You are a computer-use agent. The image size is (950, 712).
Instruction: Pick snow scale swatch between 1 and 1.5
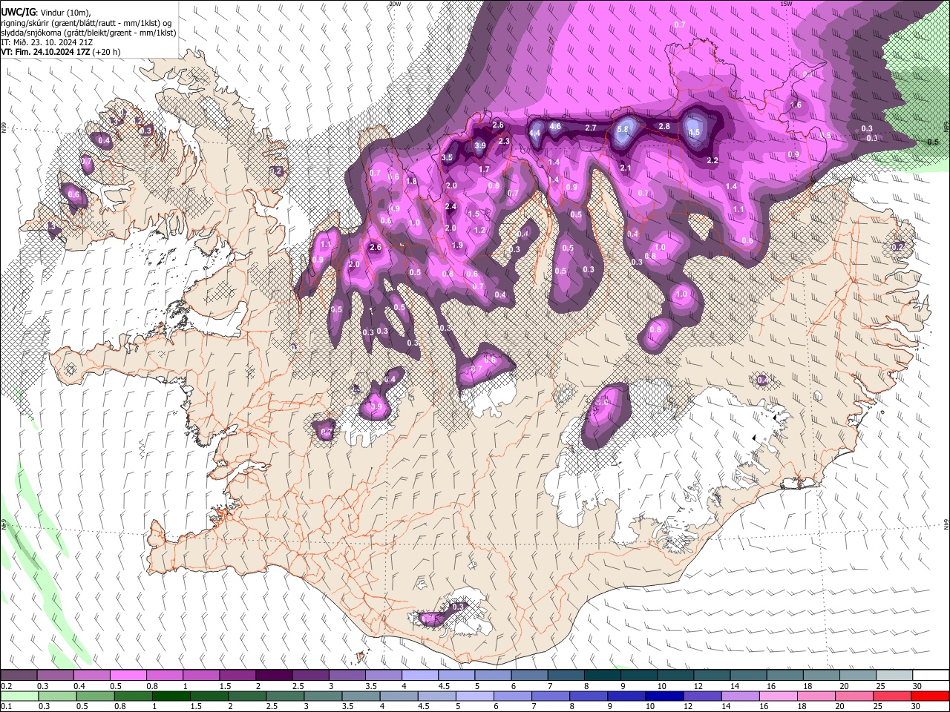coord(200,675)
